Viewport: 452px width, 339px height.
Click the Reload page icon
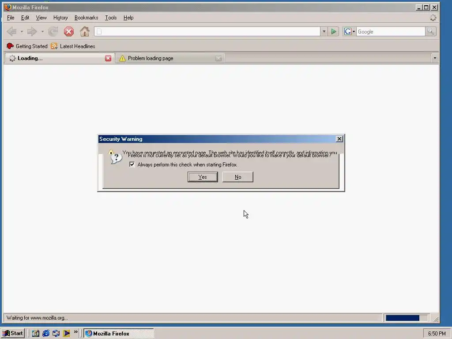(53, 31)
